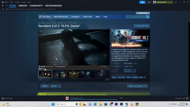The image size is (190, 107).
Task: Open the Wishlist button
Action: pos(143,13)
